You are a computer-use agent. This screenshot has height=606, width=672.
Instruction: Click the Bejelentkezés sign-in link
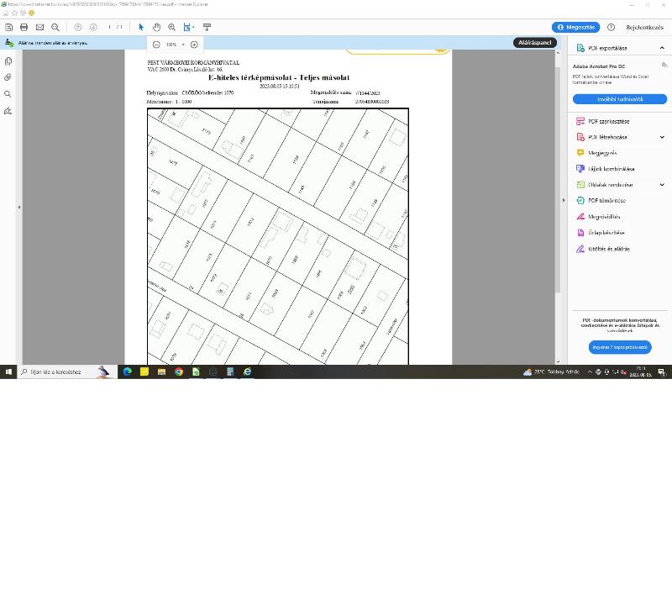coord(644,27)
